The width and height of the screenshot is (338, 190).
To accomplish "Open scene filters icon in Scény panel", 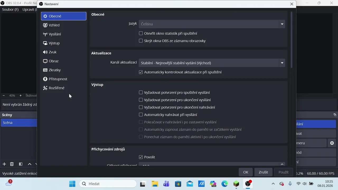I will click(x=21, y=164).
